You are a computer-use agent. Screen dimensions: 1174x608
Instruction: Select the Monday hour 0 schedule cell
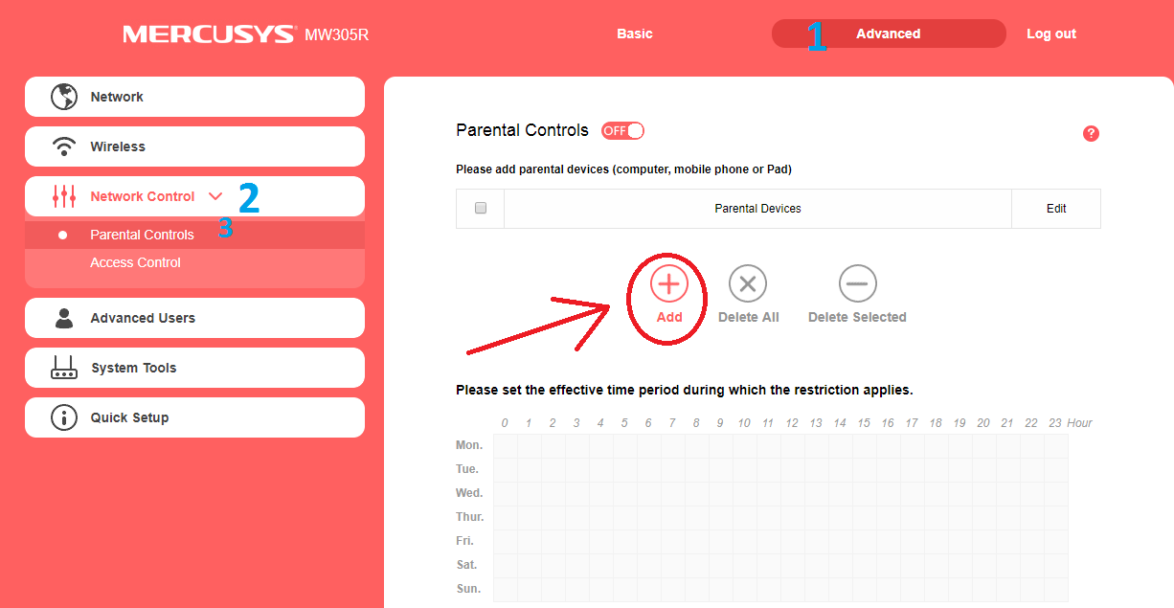[x=506, y=445]
